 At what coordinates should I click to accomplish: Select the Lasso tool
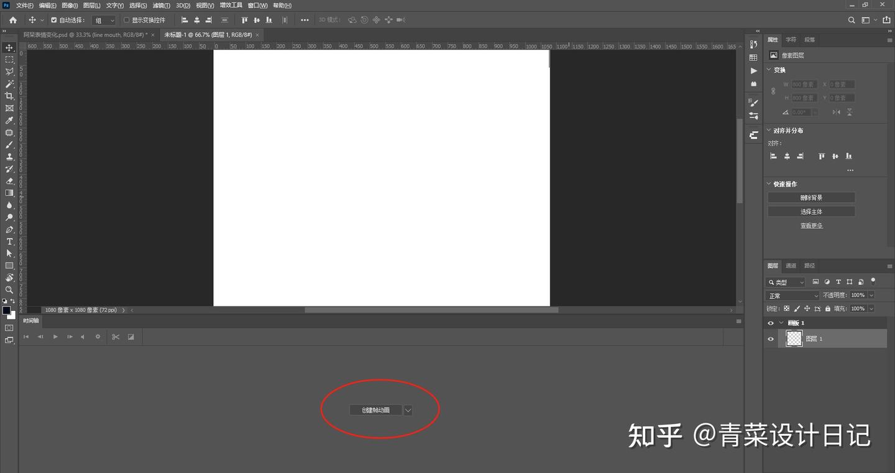coord(9,71)
